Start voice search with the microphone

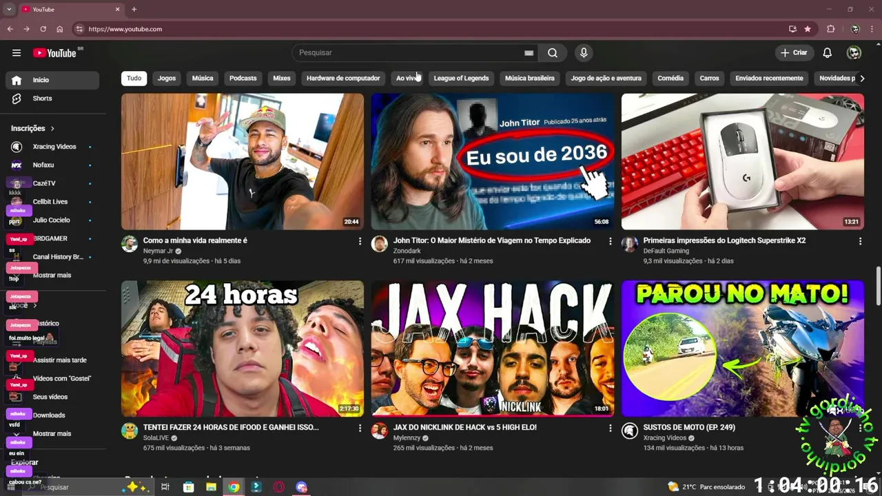tap(584, 53)
